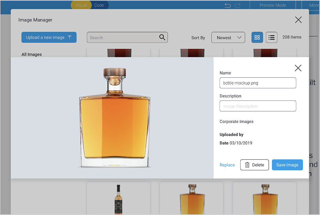Switch to grid view
The image size is (320, 215).
tap(257, 38)
